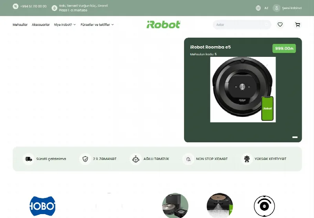The height and width of the screenshot is (218, 314).
Task: Click the non-stop service clock icon
Action: point(188,159)
